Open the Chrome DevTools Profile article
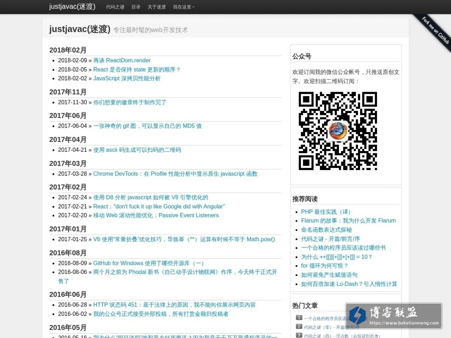The image size is (451, 338). (x=175, y=174)
